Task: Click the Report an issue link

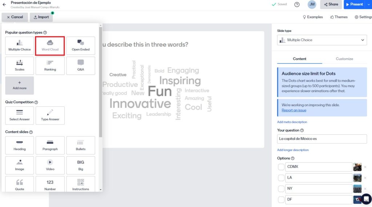Action: tap(294, 110)
